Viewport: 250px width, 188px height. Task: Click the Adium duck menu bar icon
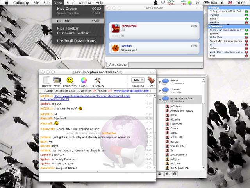tap(156, 3)
